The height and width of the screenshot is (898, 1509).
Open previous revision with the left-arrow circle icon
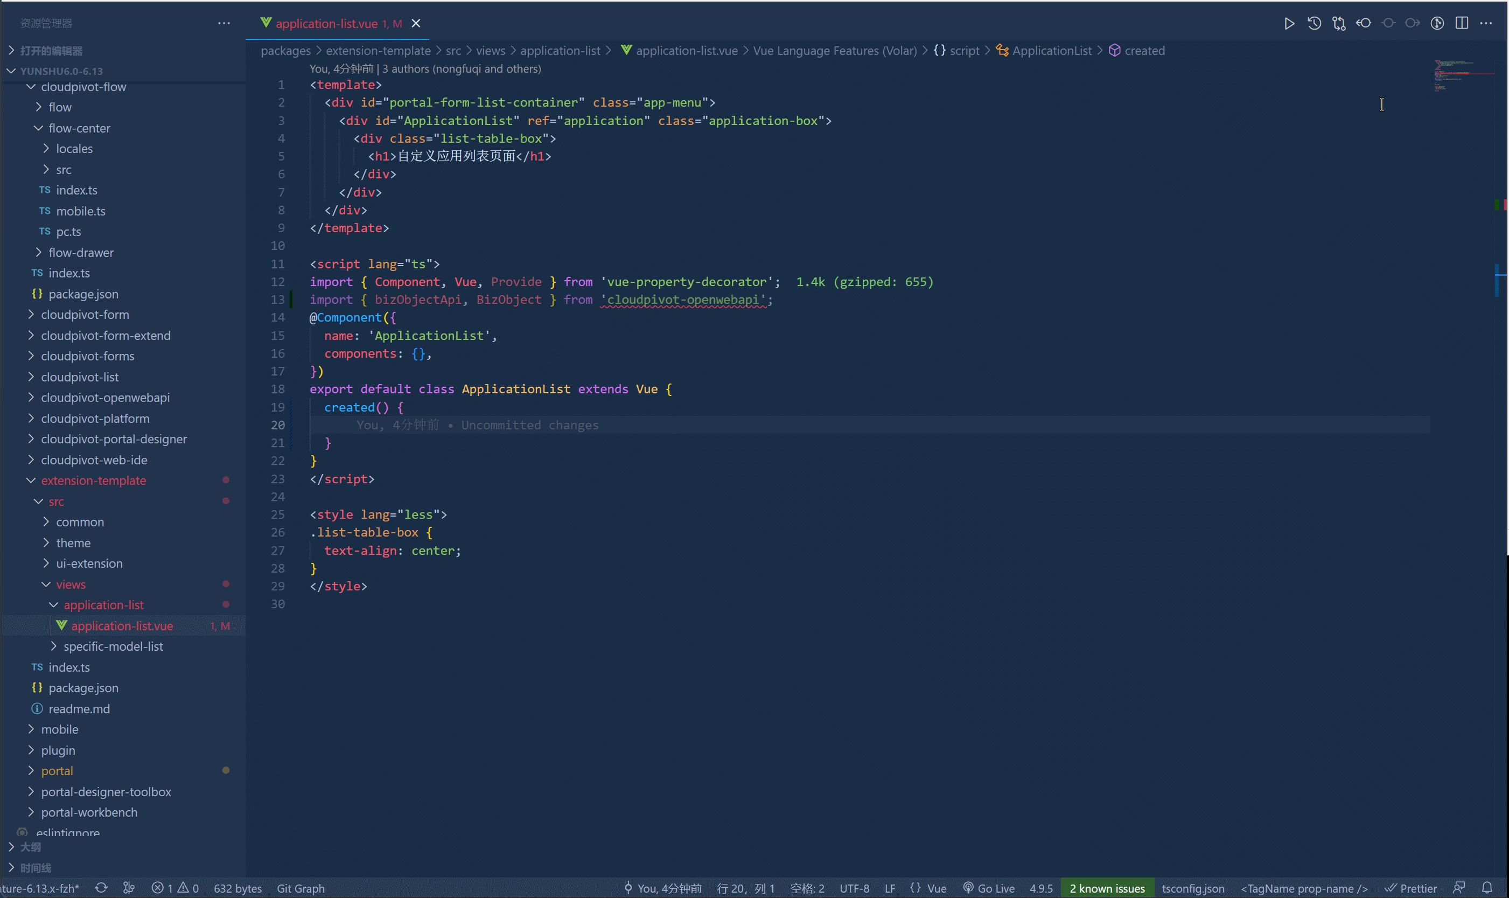point(1363,24)
